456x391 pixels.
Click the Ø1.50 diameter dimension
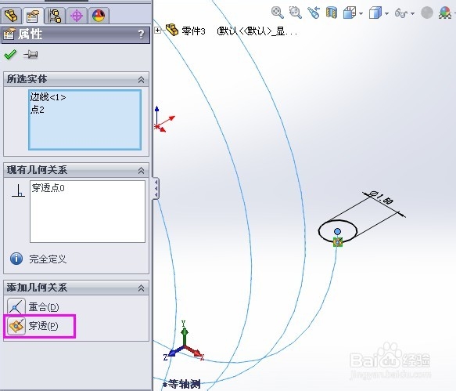click(381, 197)
